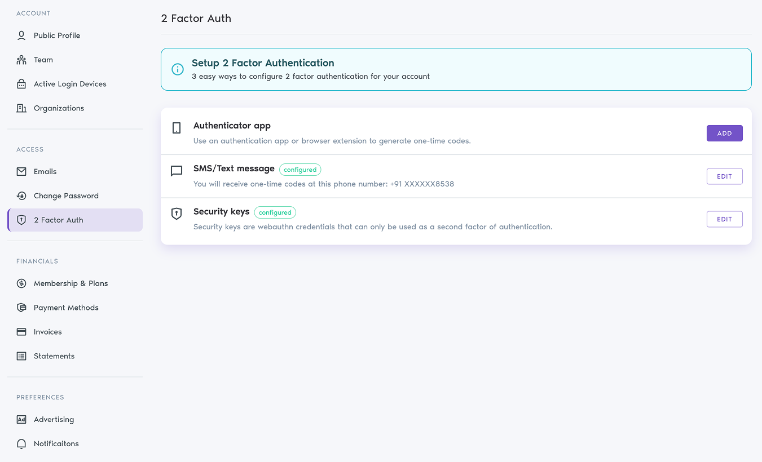Click the Emails envelope icon

[x=21, y=171]
